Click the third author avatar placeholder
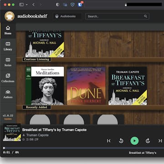 (x=108, y=119)
